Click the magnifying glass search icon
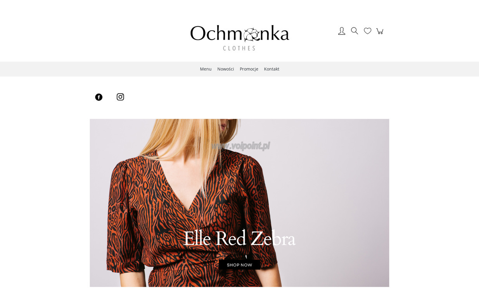This screenshot has height=292, width=479. tap(354, 31)
